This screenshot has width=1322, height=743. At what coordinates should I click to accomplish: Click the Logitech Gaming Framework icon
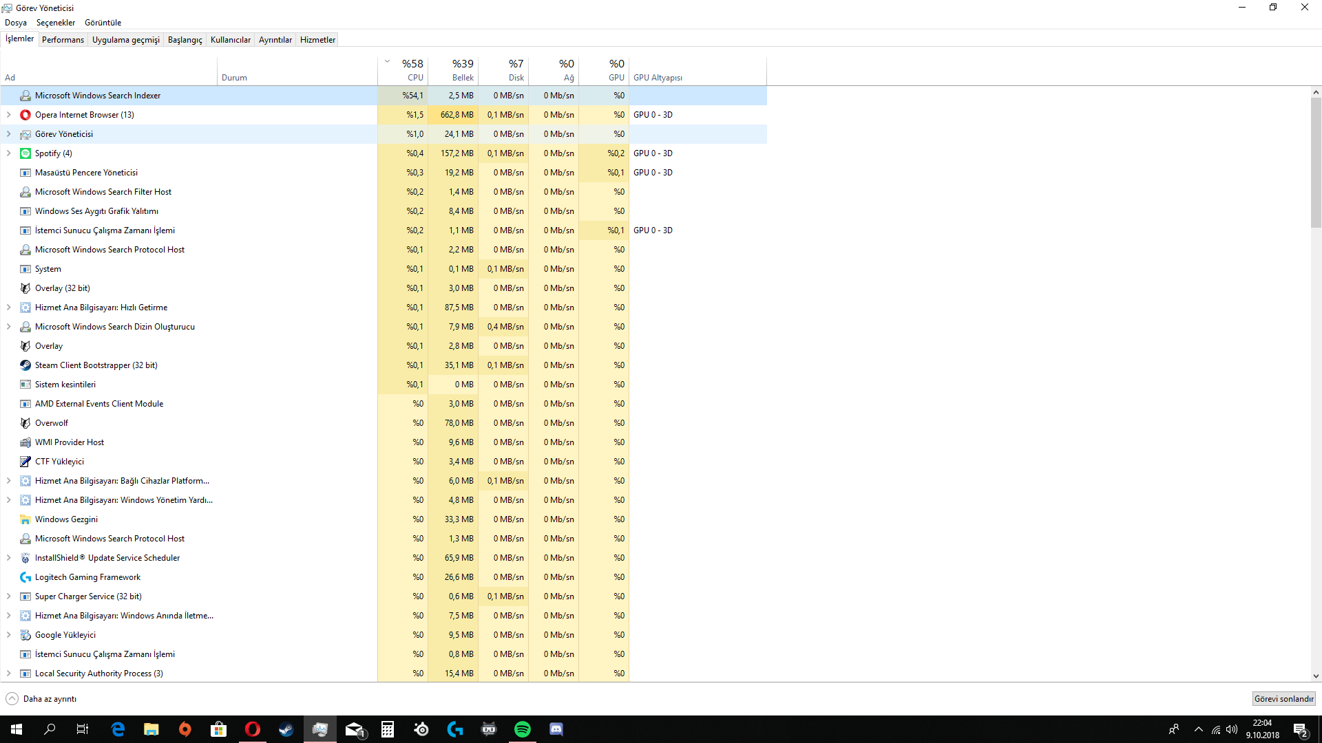click(25, 577)
